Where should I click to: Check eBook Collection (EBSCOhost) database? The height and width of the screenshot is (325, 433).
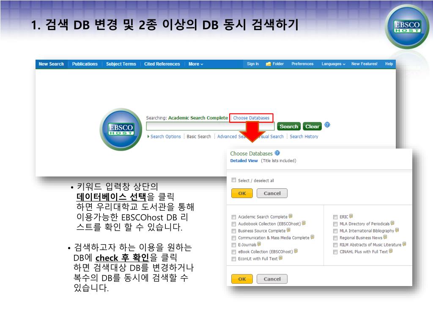coord(234,252)
